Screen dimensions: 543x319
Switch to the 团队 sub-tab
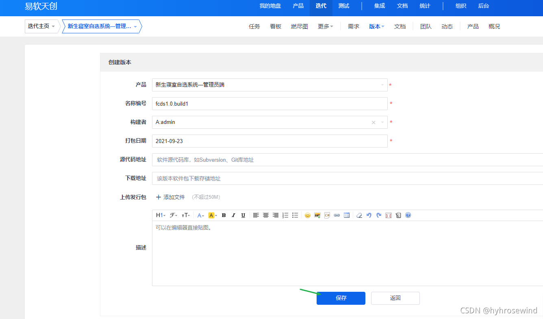pos(426,26)
